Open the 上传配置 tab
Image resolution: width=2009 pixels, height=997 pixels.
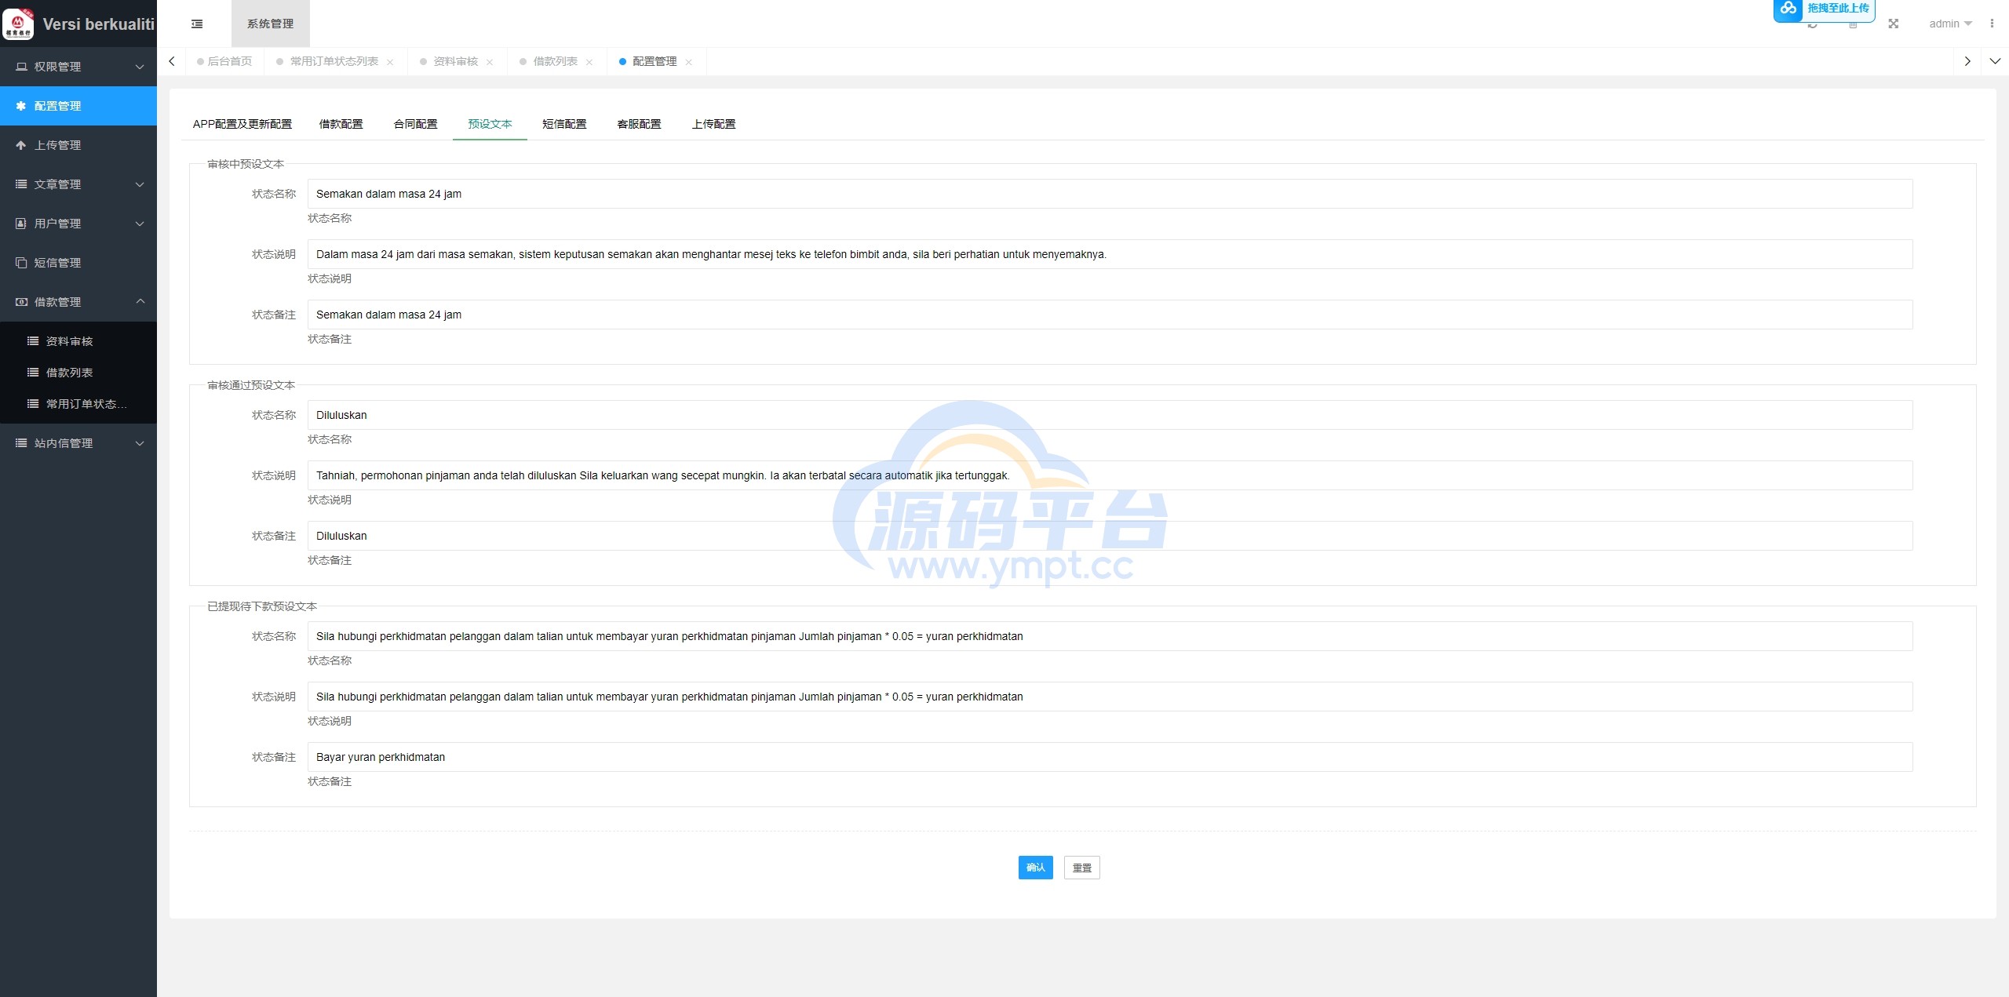714,124
